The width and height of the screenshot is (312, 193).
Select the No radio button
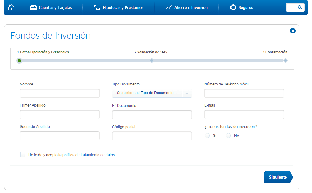[228, 136]
